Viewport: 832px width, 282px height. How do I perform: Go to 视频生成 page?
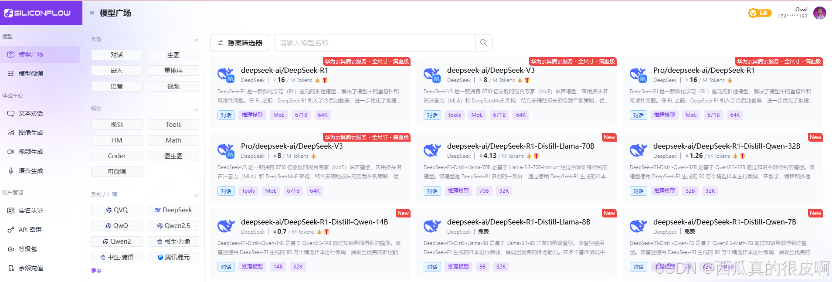coord(40,152)
